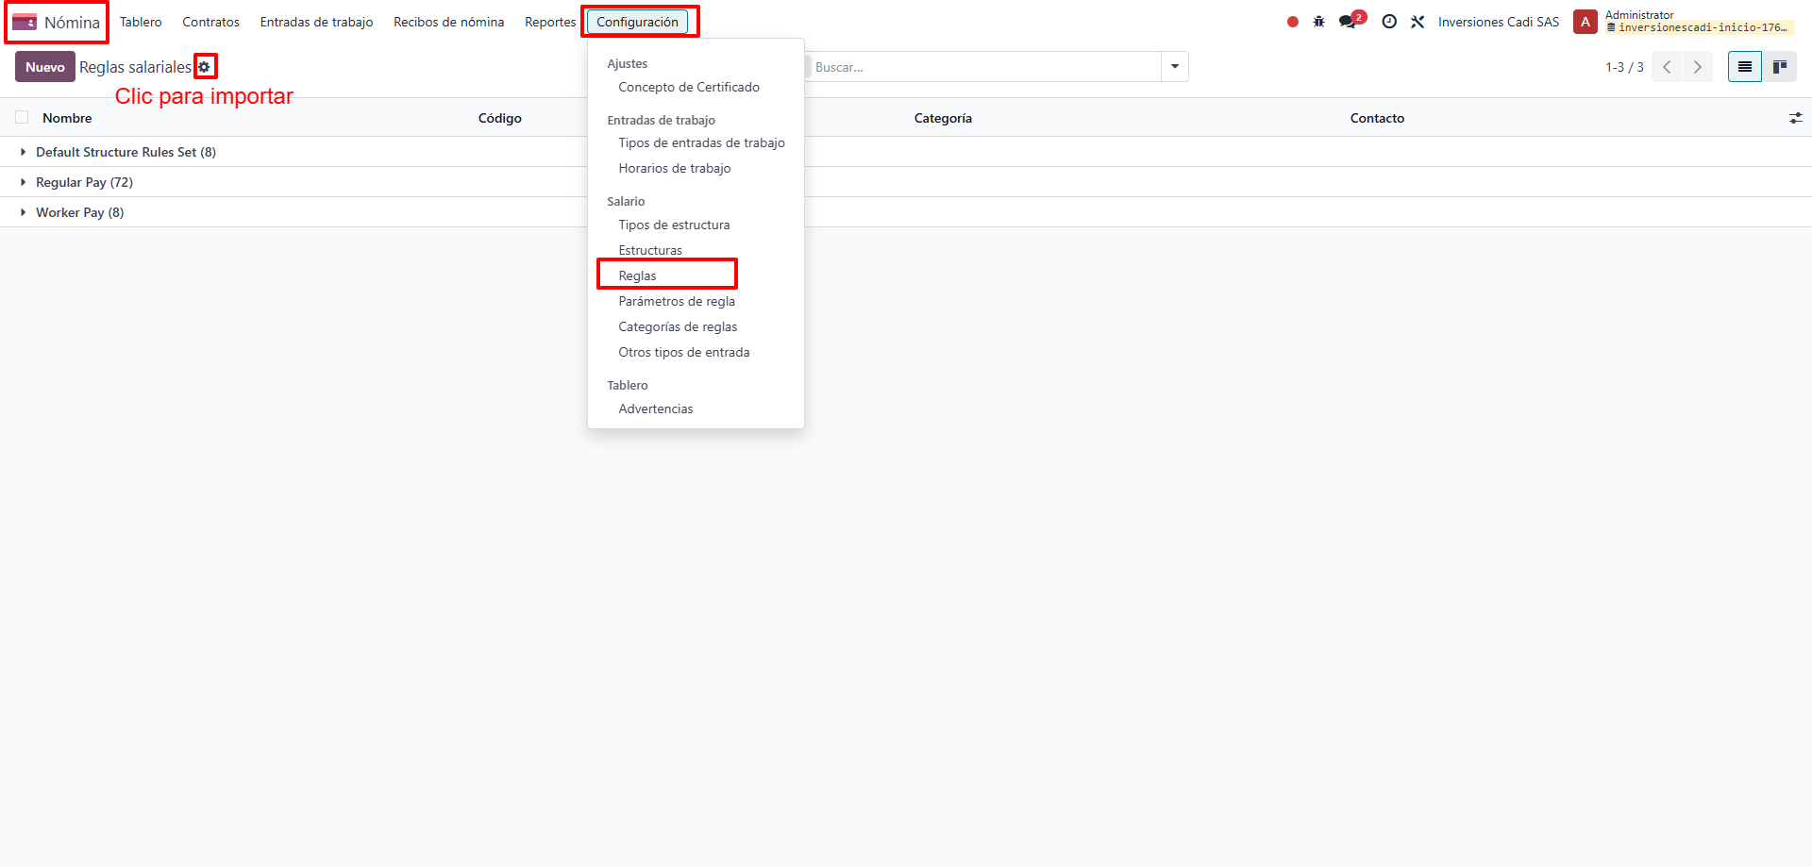
Task: Click the red recording indicator icon
Action: (1292, 22)
